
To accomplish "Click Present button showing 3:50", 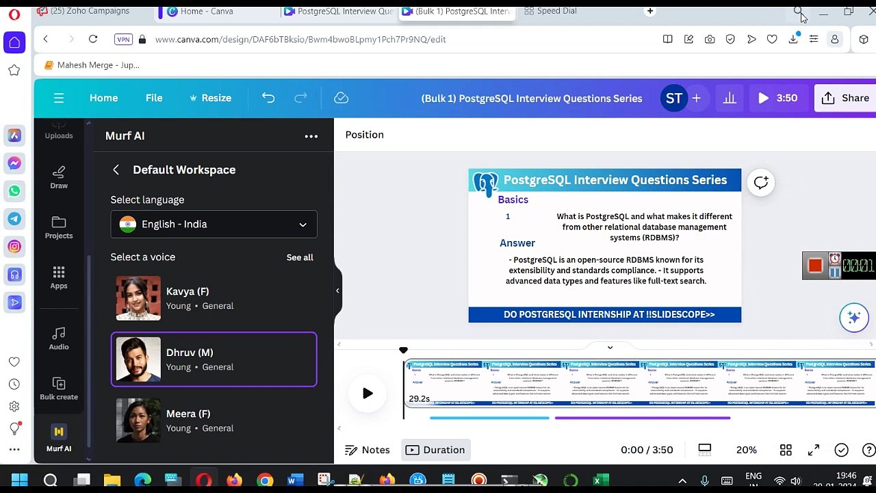I will pyautogui.click(x=777, y=98).
